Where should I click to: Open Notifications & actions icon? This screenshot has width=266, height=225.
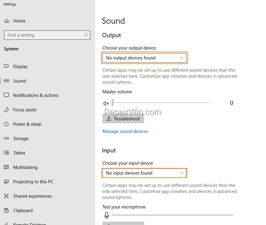[6, 95]
